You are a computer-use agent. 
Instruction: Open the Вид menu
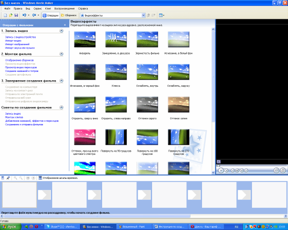click(28, 9)
